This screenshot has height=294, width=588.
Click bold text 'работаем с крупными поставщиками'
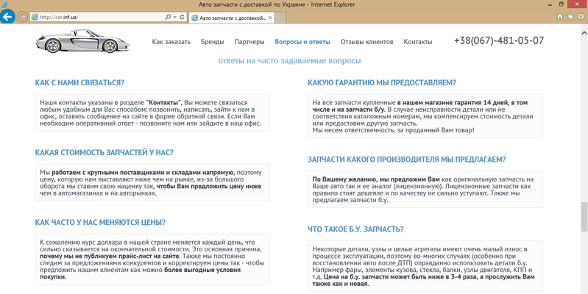108,173
